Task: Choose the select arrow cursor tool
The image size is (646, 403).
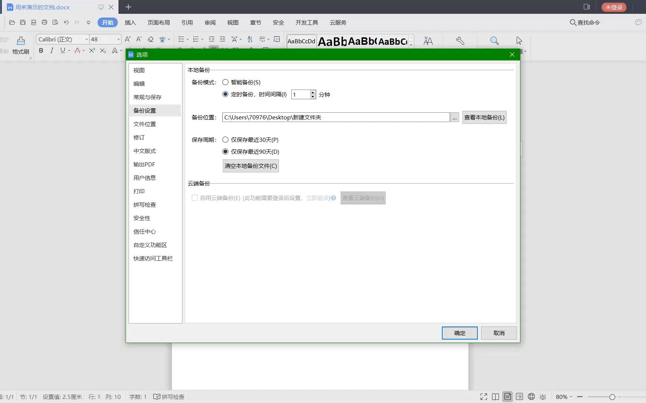Action: pos(519,41)
